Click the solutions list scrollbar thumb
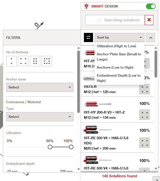Screen dimensions: 160x181 coord(156,64)
